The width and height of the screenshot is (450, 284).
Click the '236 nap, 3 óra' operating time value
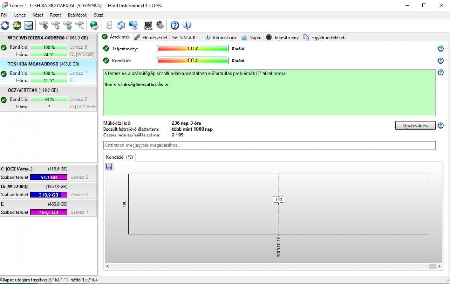[x=186, y=123]
